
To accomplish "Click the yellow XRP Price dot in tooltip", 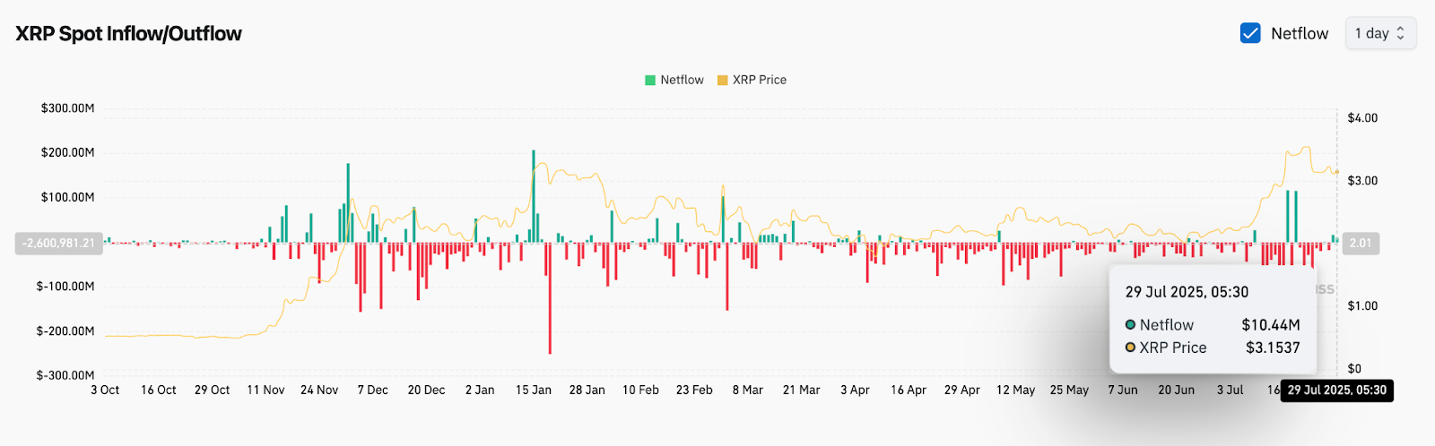I will (1130, 347).
